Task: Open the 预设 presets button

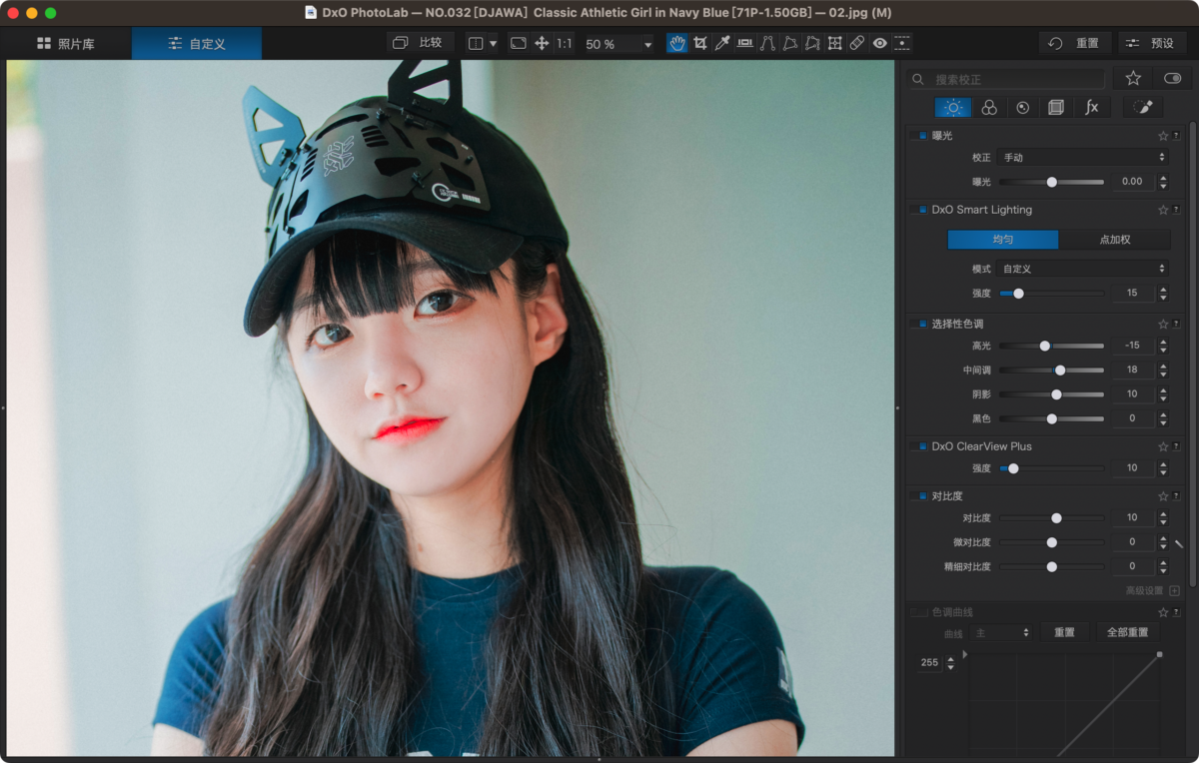Action: pos(1152,43)
